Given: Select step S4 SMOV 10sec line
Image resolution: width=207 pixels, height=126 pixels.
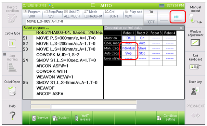Looking at the screenshot, I should tap(63, 60).
